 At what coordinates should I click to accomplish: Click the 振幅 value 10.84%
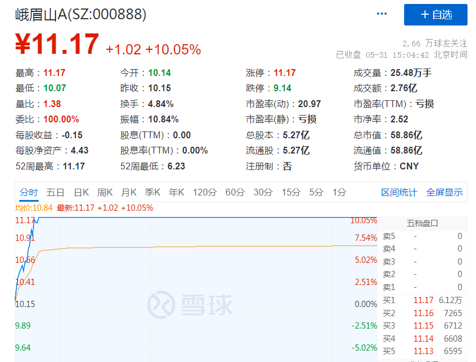[x=164, y=120]
